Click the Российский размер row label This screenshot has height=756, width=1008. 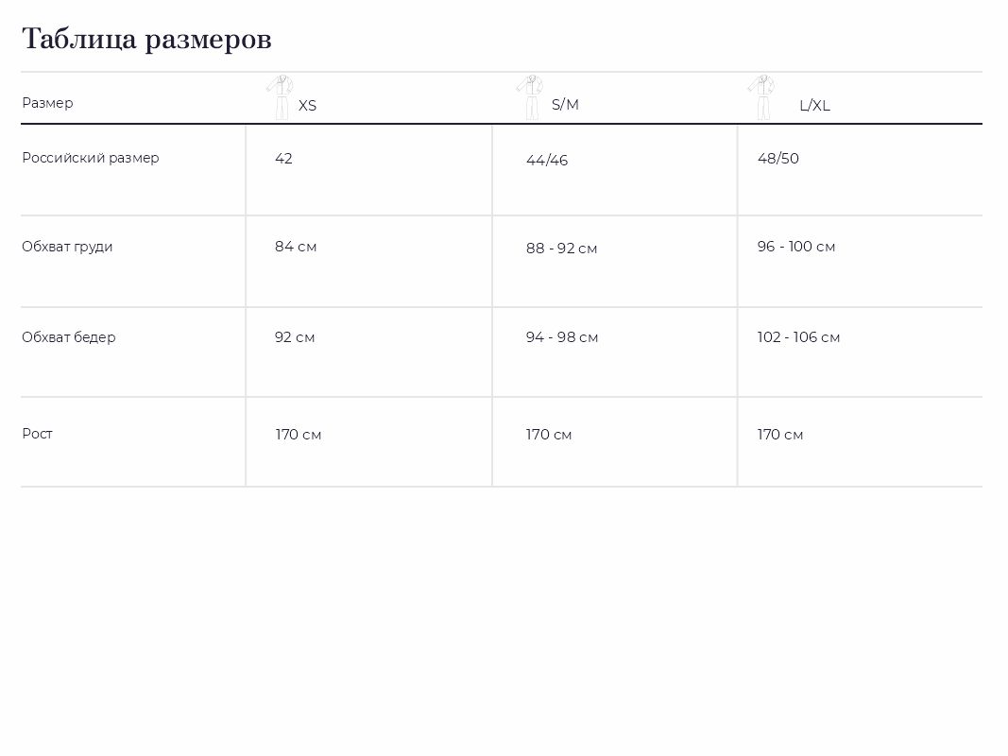coord(91,158)
